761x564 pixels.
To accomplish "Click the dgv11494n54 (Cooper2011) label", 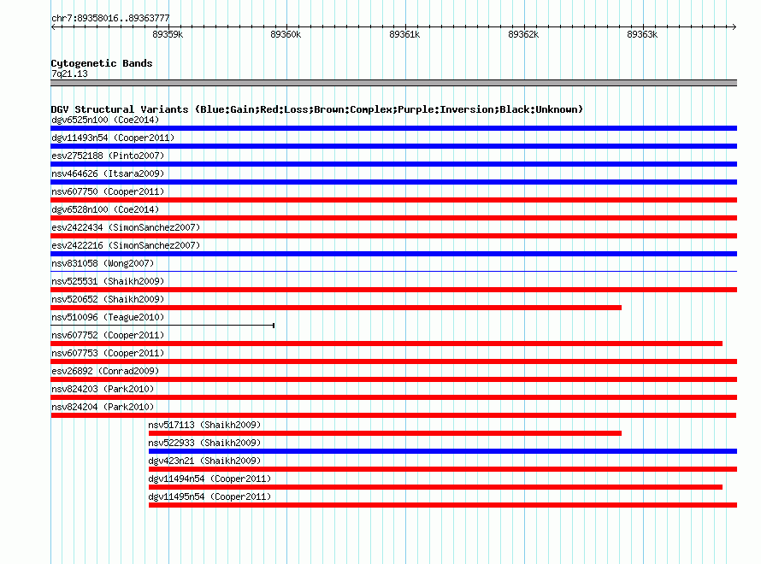I will pyautogui.click(x=209, y=479).
